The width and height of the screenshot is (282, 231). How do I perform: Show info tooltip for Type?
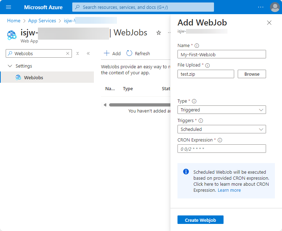(194, 101)
